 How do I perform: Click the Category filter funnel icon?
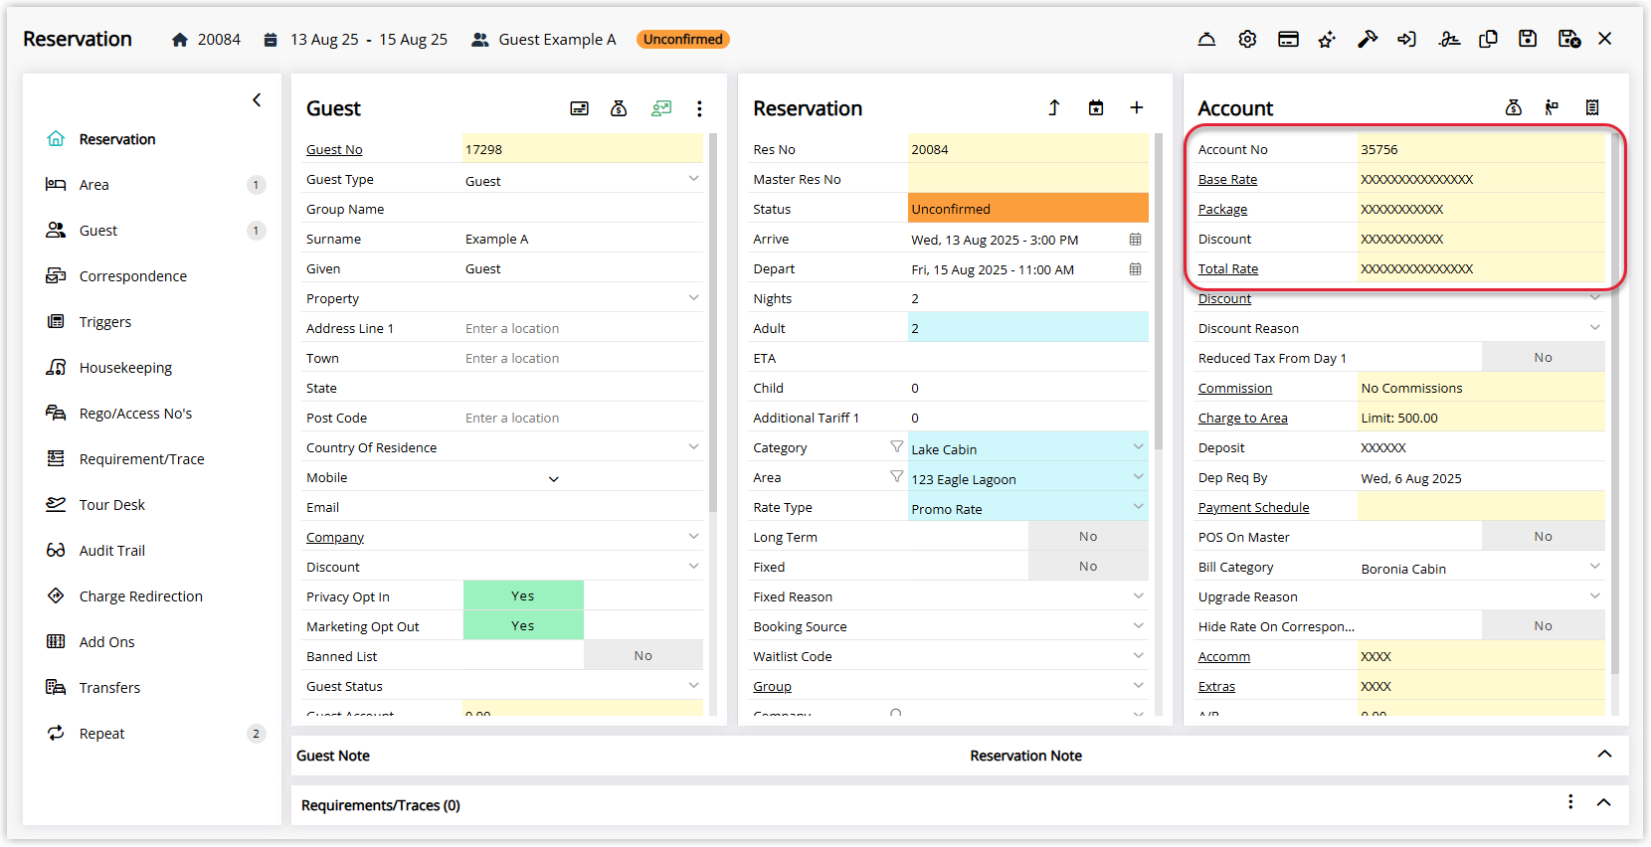point(896,447)
